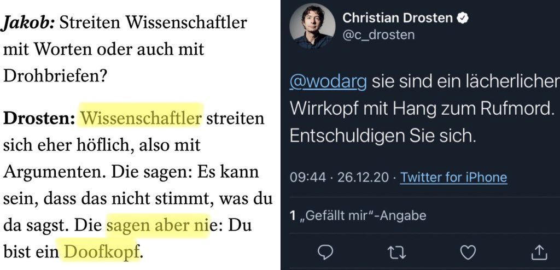
Task: Click the verified badge beside Christian Drosten
Action: coord(463,18)
